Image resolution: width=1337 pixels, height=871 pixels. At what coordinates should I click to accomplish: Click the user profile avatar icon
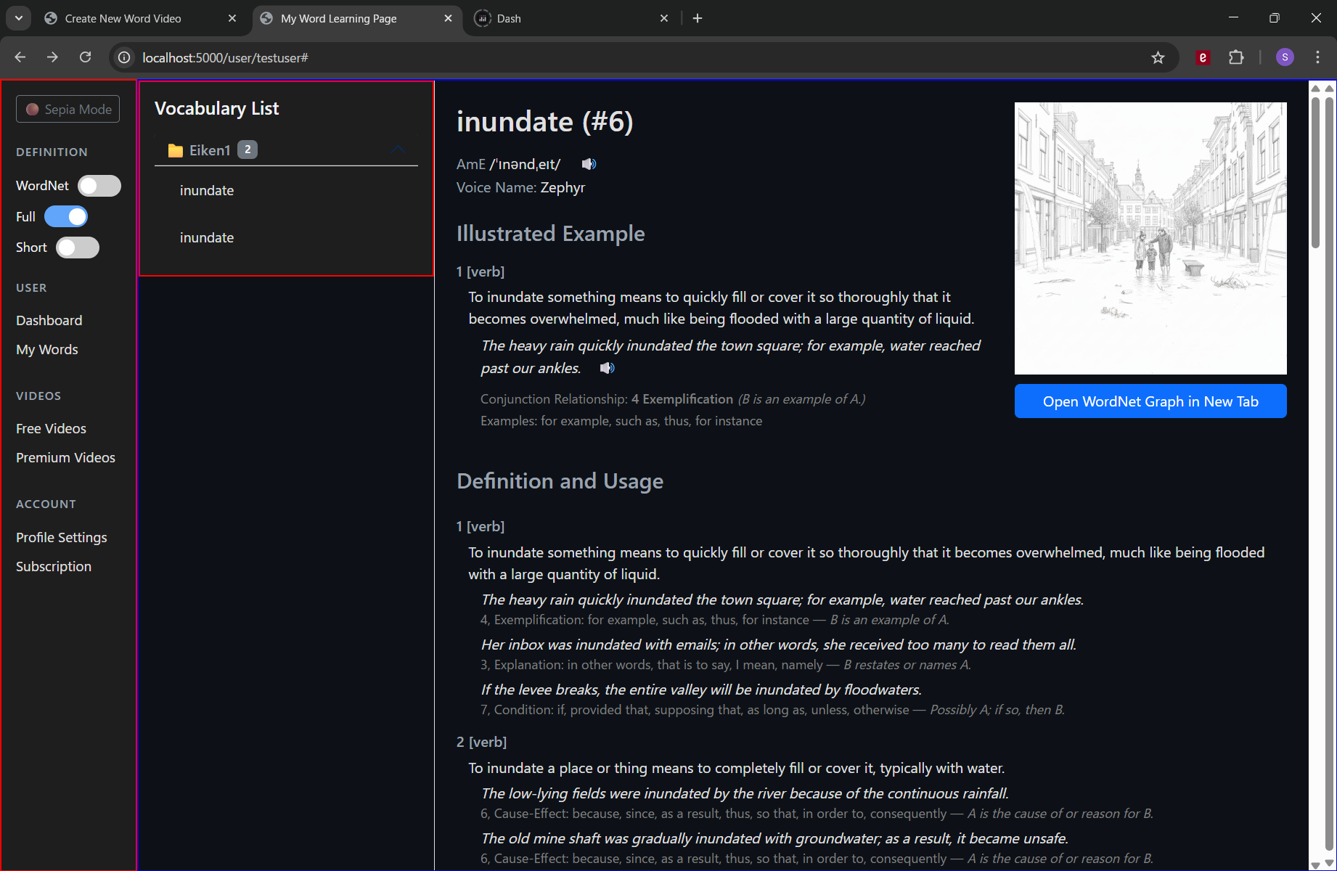pos(1285,57)
